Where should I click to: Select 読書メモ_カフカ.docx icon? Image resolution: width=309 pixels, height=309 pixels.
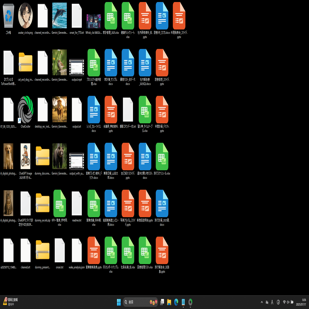[162, 16]
